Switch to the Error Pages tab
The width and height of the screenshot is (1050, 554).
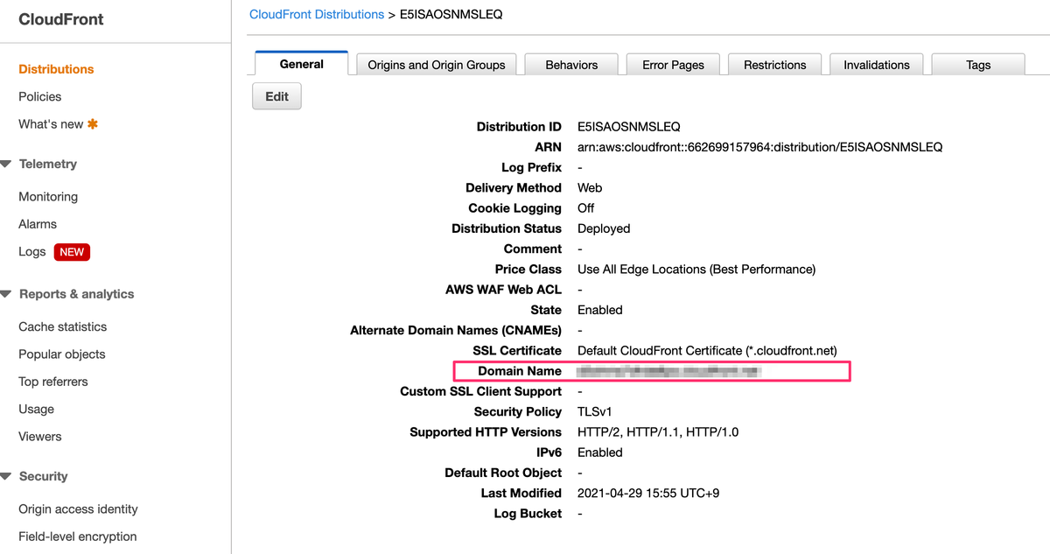point(673,65)
